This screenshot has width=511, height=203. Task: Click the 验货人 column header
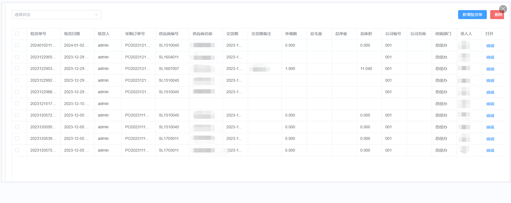(104, 34)
